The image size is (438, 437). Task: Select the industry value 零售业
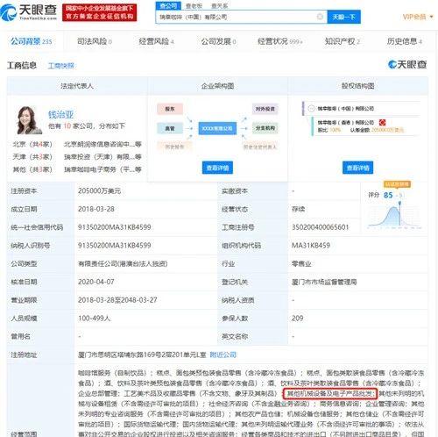click(x=301, y=263)
